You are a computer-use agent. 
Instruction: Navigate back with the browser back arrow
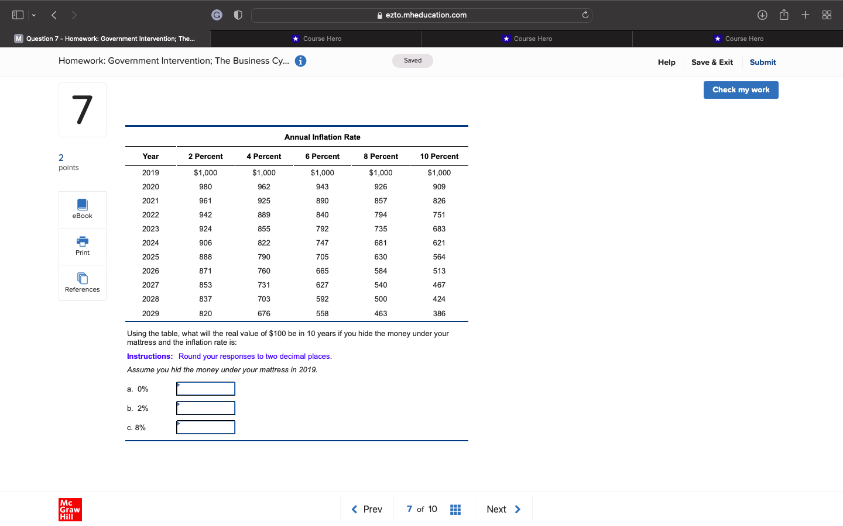click(x=54, y=15)
